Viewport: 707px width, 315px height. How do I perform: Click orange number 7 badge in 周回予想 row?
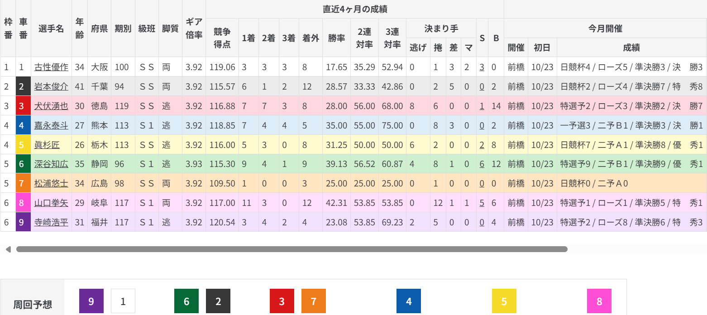[x=314, y=301]
